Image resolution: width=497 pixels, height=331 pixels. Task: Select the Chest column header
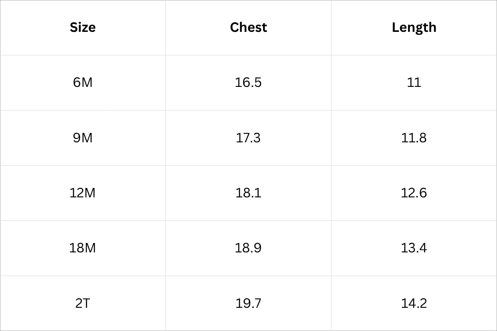pyautogui.click(x=248, y=27)
